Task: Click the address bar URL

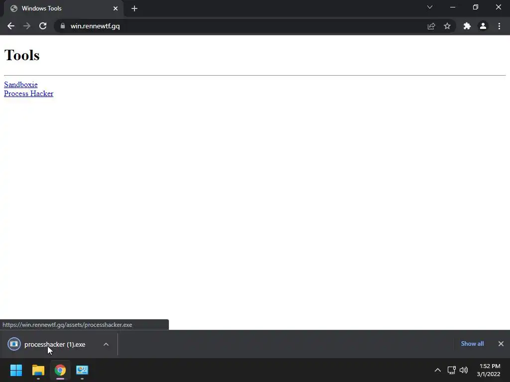Action: [x=95, y=26]
